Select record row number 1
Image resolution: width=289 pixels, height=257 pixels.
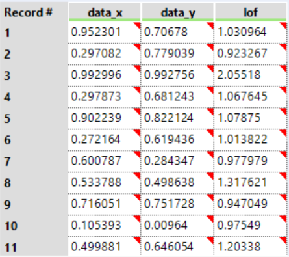tap(34, 33)
